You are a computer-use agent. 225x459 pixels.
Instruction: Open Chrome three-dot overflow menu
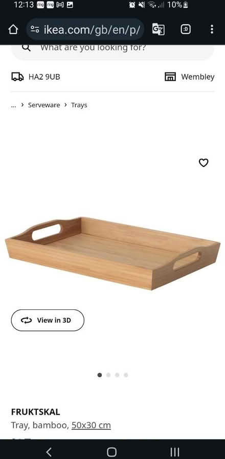[x=212, y=29]
